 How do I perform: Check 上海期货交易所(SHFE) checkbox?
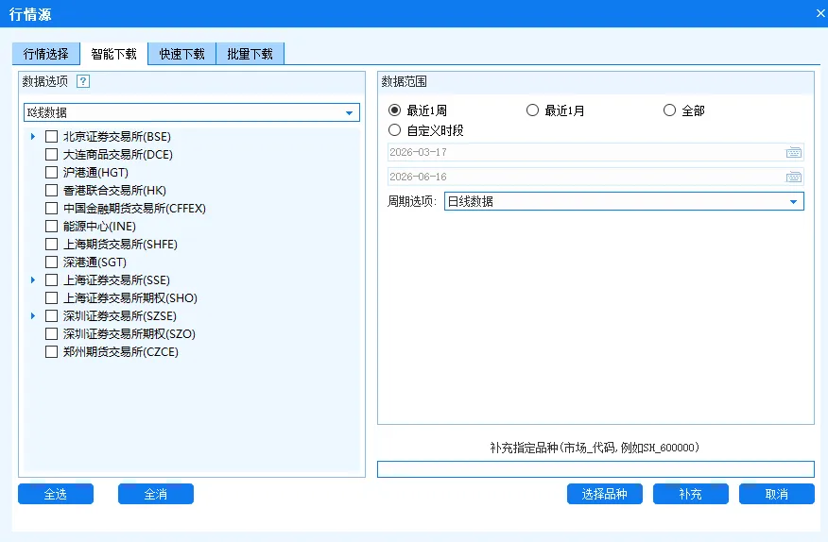[51, 245]
